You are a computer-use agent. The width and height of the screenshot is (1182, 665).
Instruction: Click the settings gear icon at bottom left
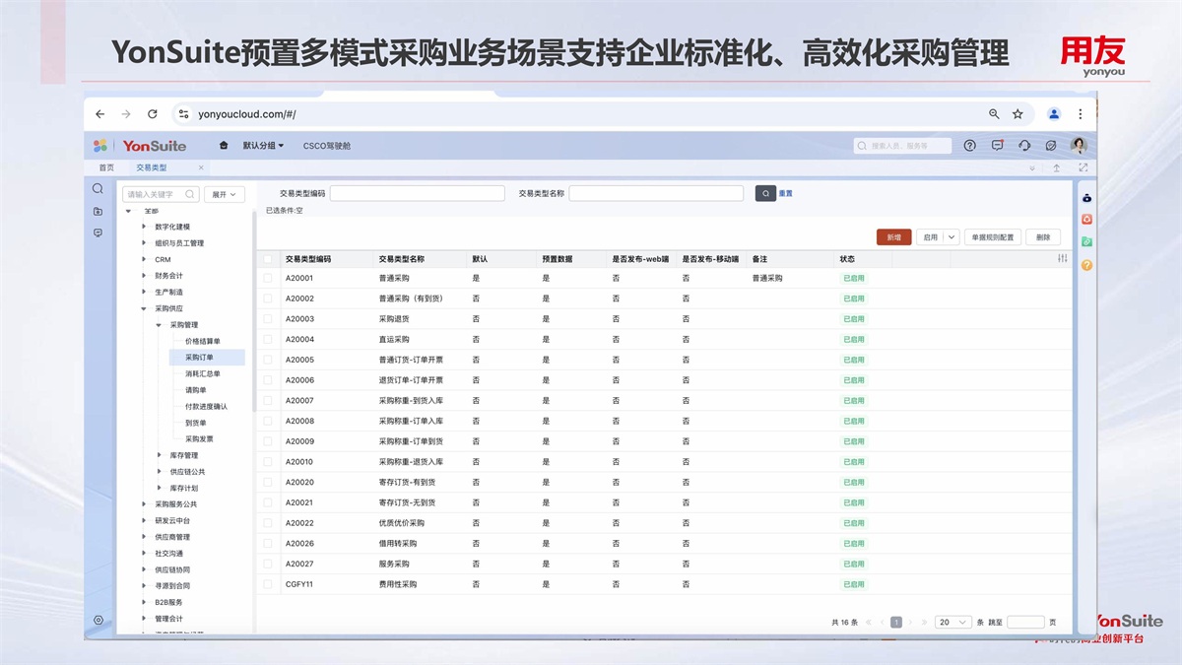coord(98,620)
